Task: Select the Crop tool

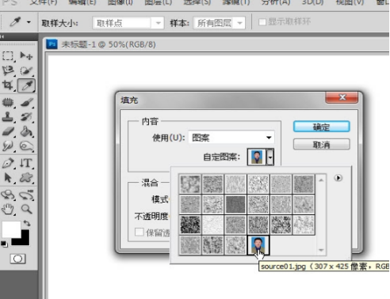Action: pos(8,85)
